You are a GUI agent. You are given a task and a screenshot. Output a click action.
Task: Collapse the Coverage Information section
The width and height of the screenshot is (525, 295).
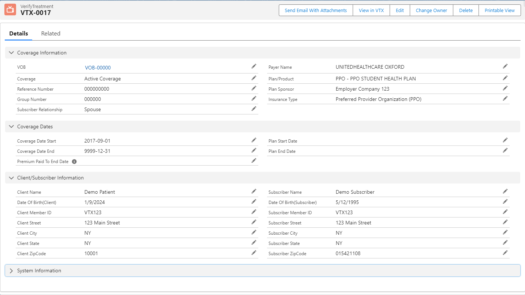(11, 53)
